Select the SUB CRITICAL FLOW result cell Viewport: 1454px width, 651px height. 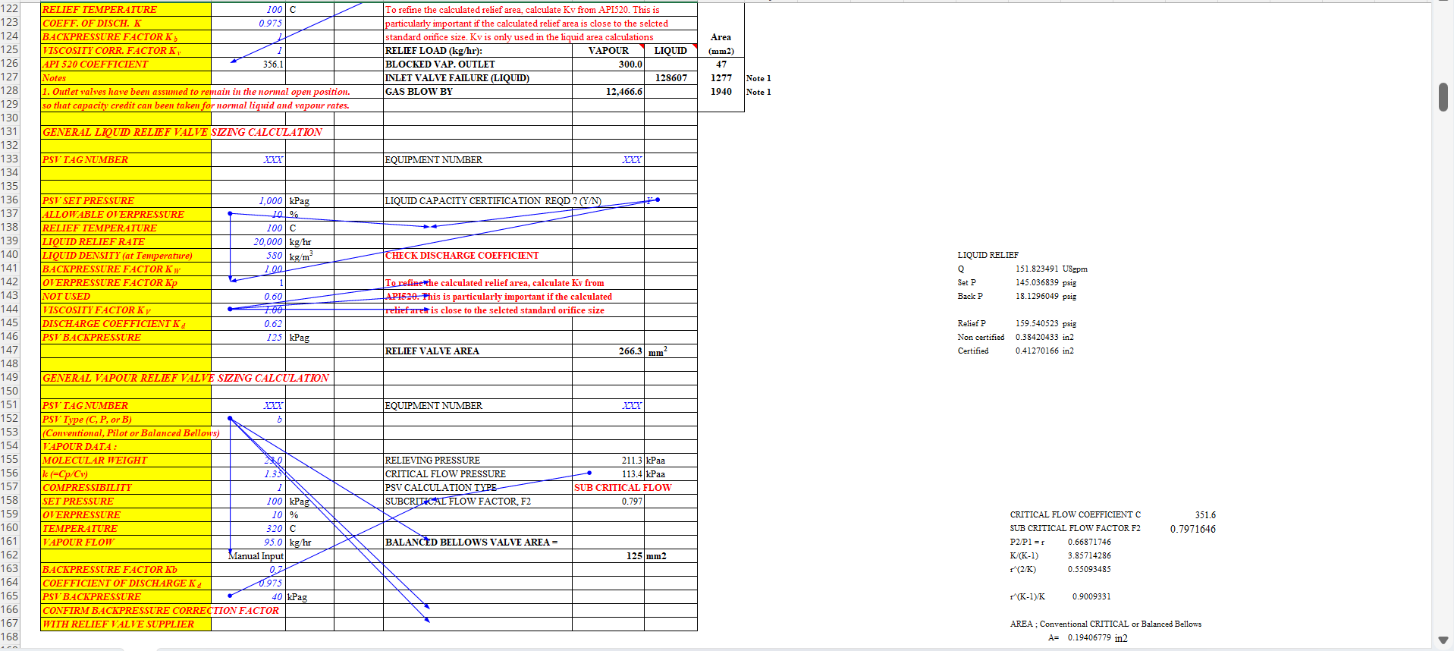tap(623, 488)
